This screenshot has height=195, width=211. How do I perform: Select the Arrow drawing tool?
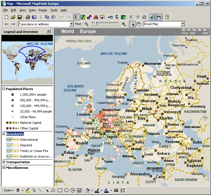pyautogui.click(x=47, y=190)
